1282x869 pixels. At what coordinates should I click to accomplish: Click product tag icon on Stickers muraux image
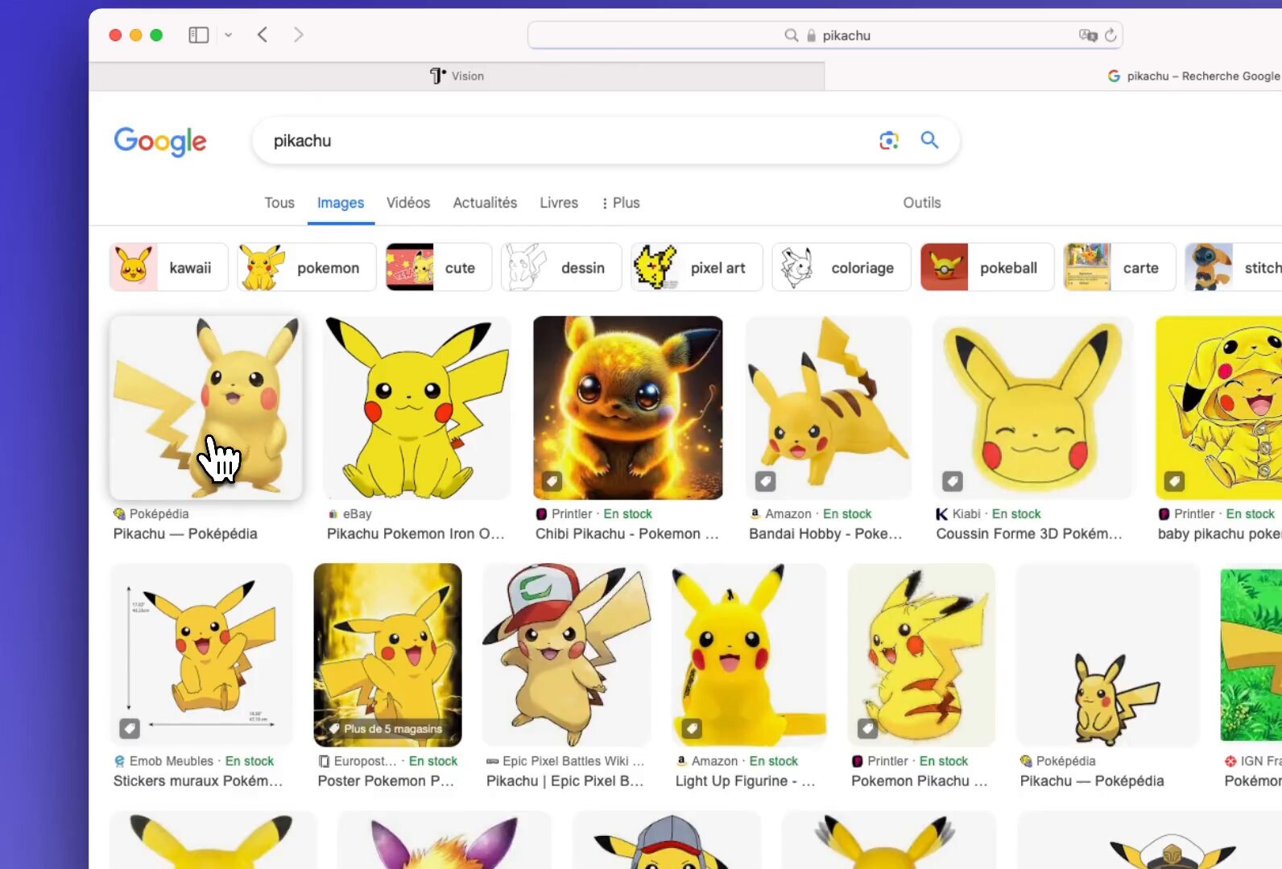pyautogui.click(x=130, y=729)
